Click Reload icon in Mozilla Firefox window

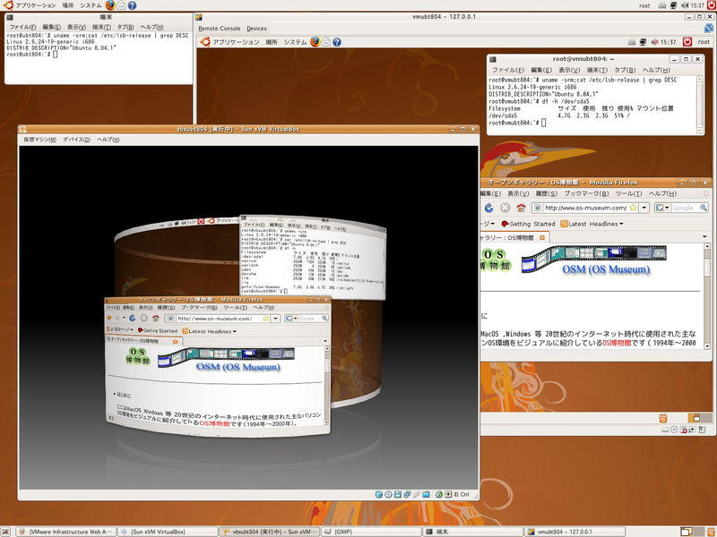[488, 208]
